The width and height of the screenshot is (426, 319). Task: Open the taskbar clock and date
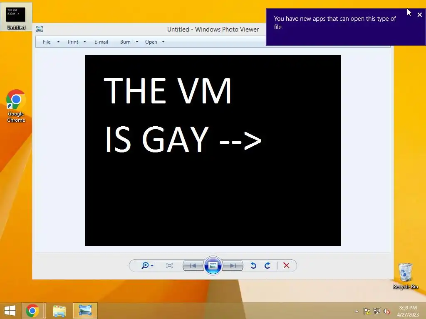(408, 311)
